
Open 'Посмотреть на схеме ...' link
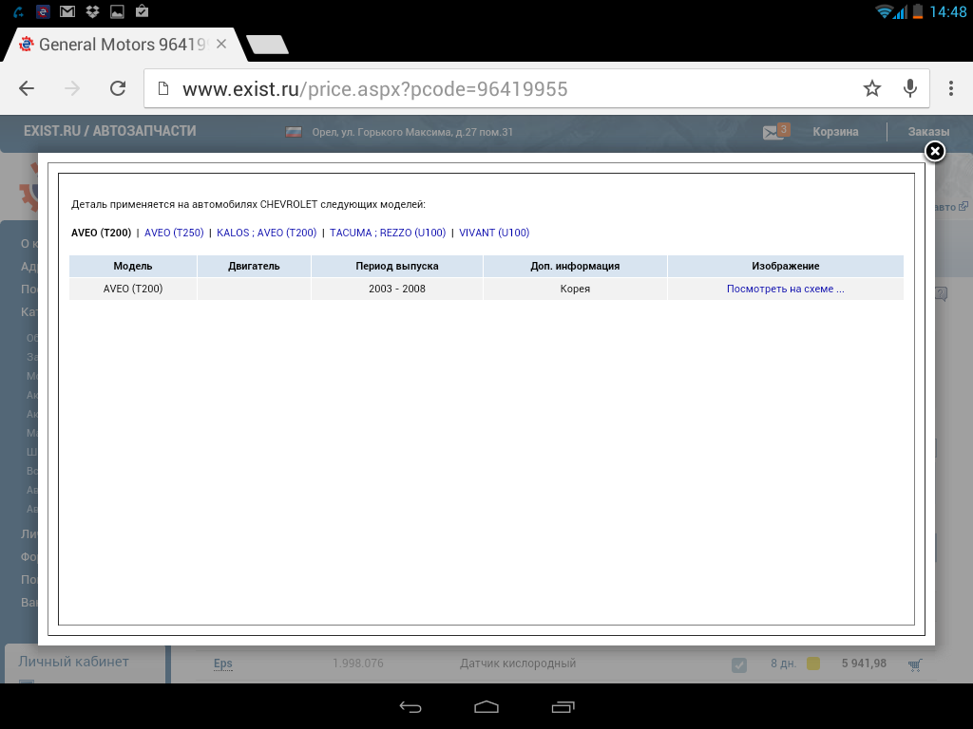pyautogui.click(x=786, y=289)
